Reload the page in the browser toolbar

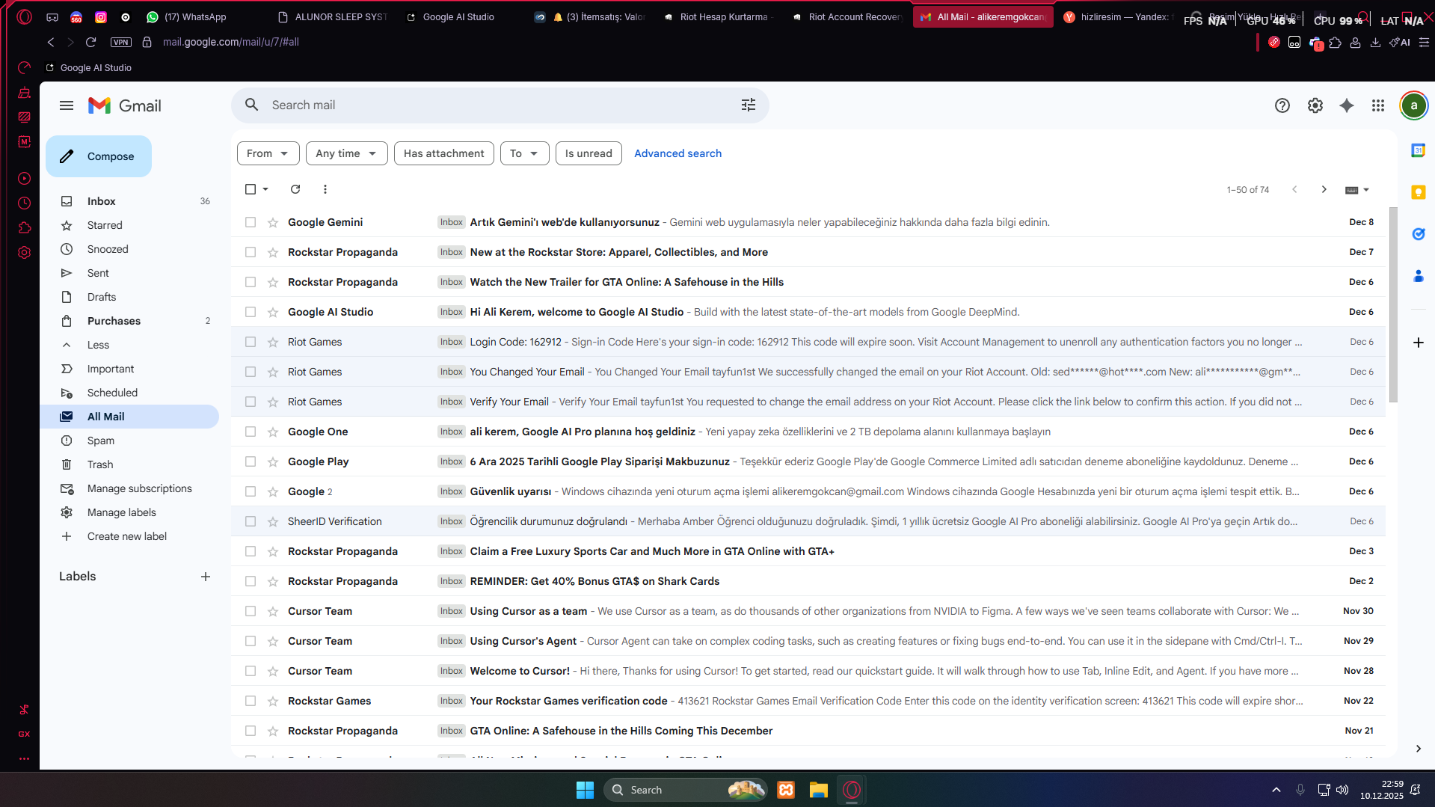coord(91,42)
